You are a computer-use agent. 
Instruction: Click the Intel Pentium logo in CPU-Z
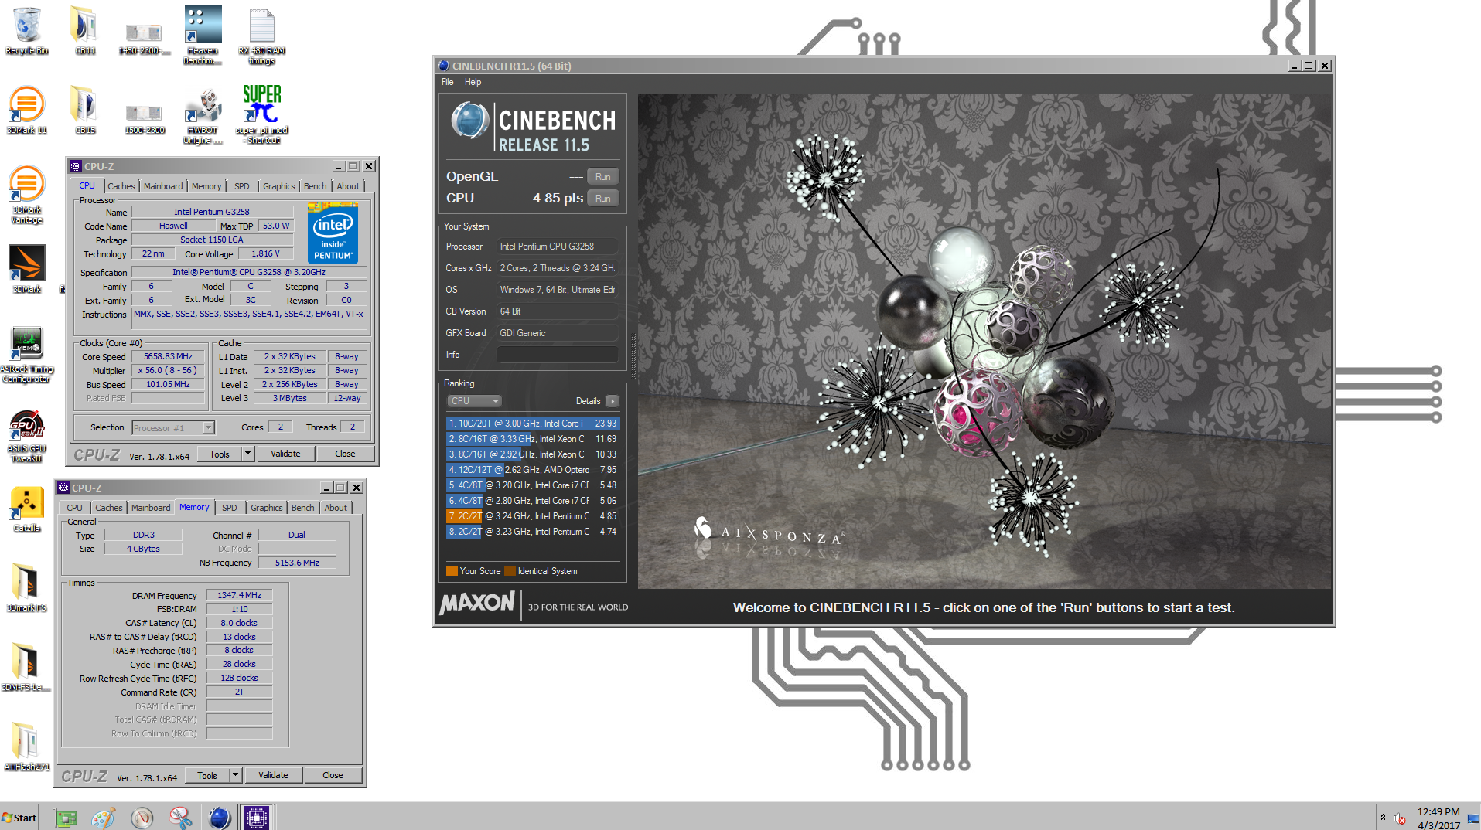coord(333,233)
